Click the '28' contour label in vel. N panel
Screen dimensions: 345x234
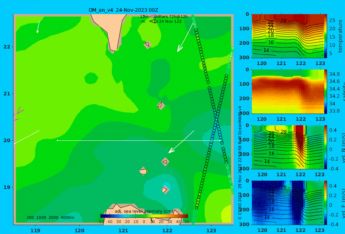pyautogui.click(x=283, y=132)
